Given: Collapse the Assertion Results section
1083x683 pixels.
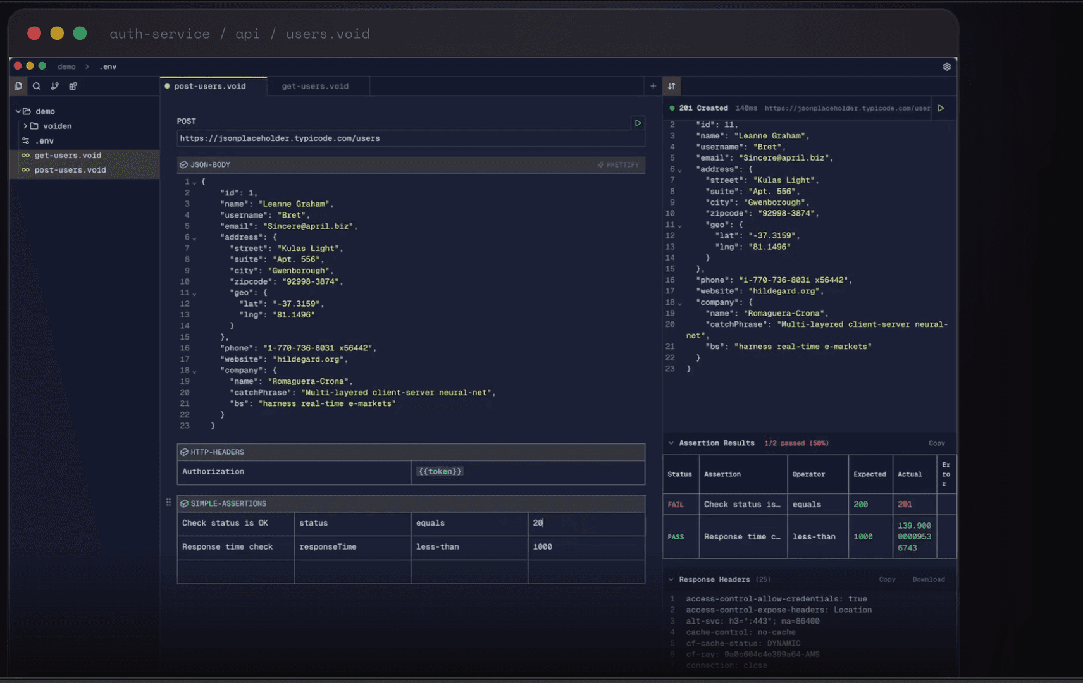Looking at the screenshot, I should (x=671, y=443).
